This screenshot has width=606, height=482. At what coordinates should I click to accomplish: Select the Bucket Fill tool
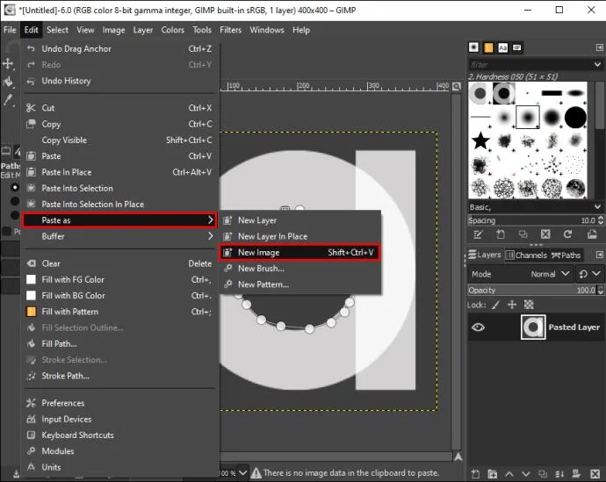pos(8,82)
